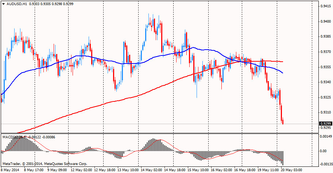Click the AUDUSD,H1 dropdown triangle icon

[x=4, y=4]
